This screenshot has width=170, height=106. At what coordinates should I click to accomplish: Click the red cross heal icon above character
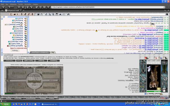coord(156,58)
